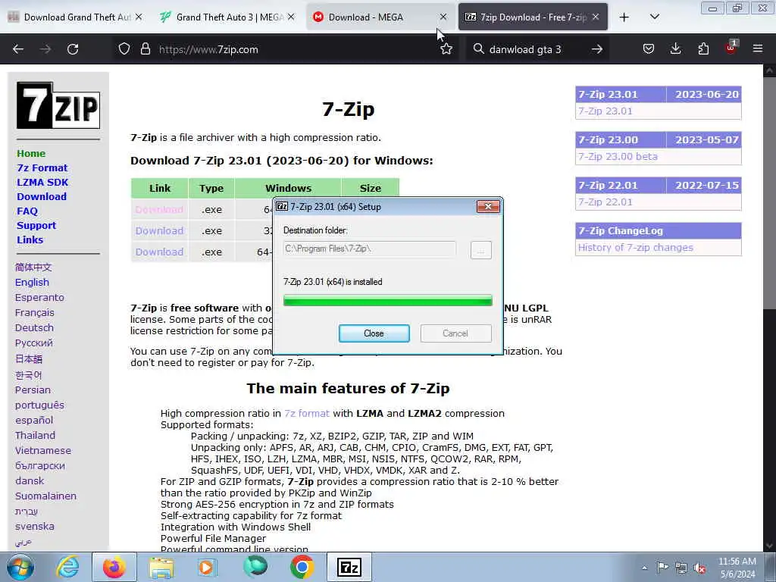776x582 pixels.
Task: Switch to Firefox in the taskbar
Action: coord(114,567)
